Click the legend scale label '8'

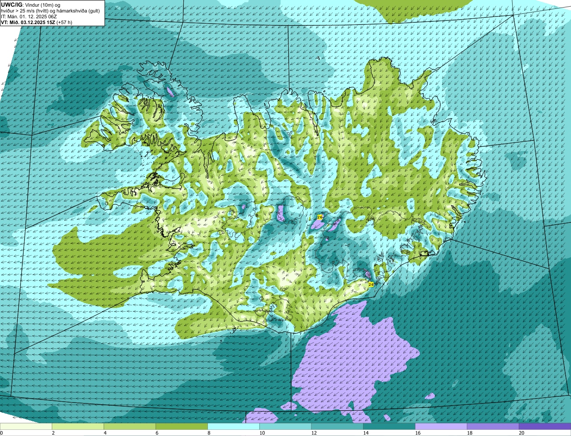pyautogui.click(x=209, y=433)
